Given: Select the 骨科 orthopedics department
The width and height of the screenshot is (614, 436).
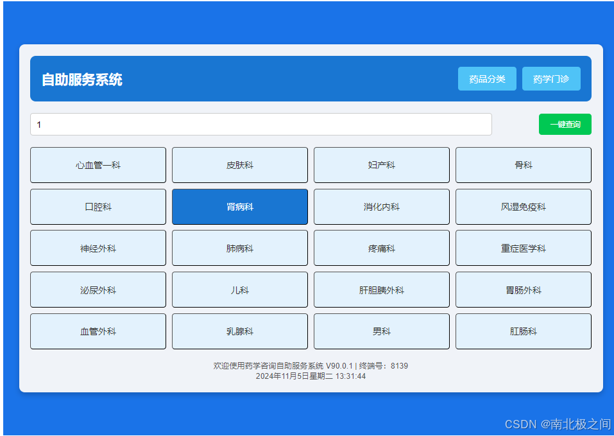Looking at the screenshot, I should click(x=523, y=165).
